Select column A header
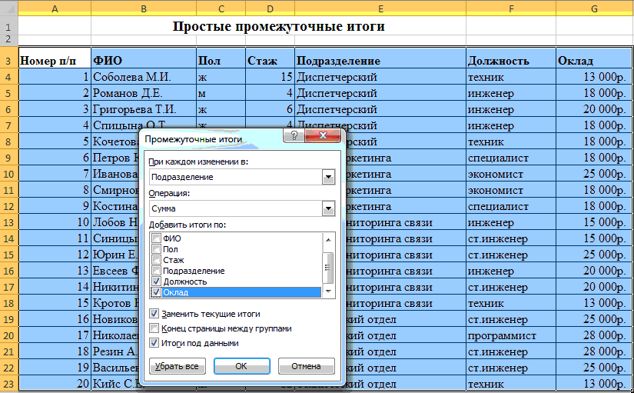The image size is (634, 393). click(x=55, y=8)
